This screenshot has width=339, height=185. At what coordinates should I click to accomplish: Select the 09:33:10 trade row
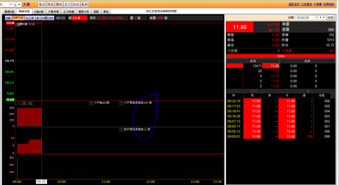pyautogui.click(x=281, y=101)
